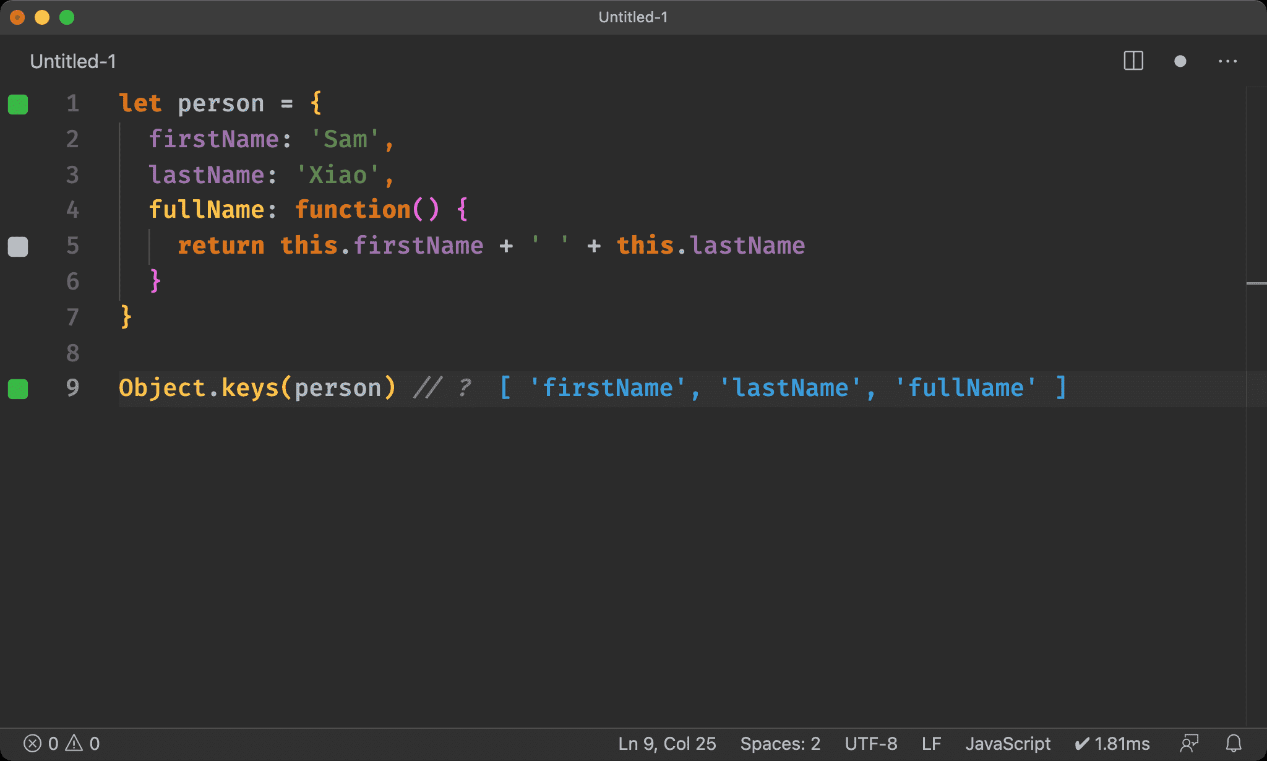Click gray gutter indicator on line 5
This screenshot has width=1267, height=761.
pos(18,246)
